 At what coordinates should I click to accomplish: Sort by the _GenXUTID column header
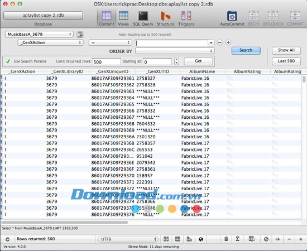point(157,71)
